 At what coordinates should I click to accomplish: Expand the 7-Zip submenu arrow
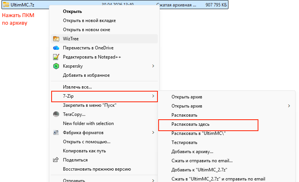coord(153,97)
